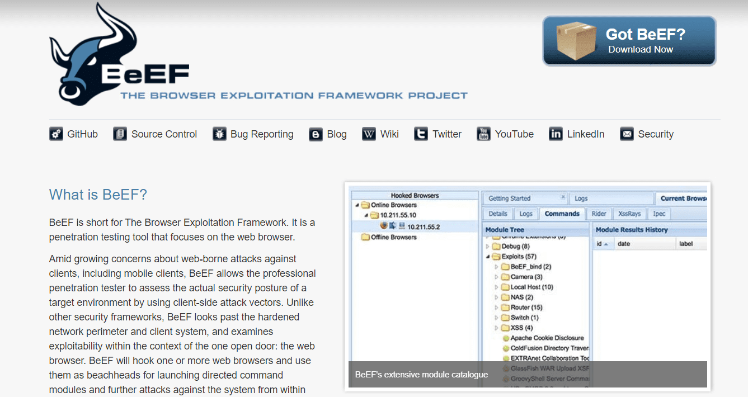Image resolution: width=748 pixels, height=397 pixels.
Task: Open the Bug Reporting bug icon
Action: click(219, 134)
